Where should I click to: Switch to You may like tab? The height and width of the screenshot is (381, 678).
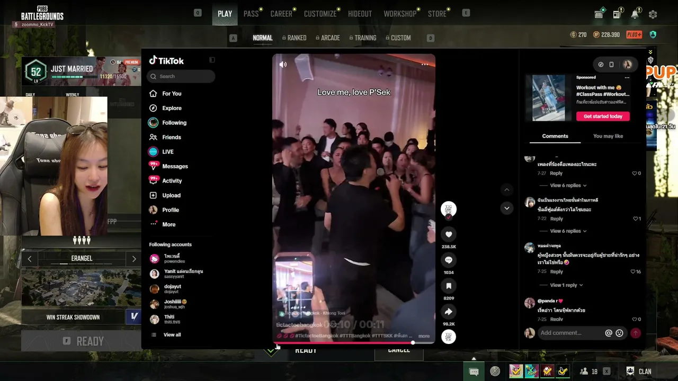click(x=608, y=136)
